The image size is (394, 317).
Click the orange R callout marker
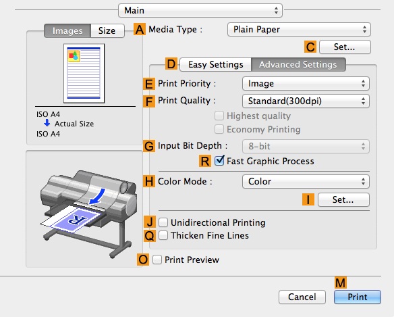pyautogui.click(x=205, y=161)
